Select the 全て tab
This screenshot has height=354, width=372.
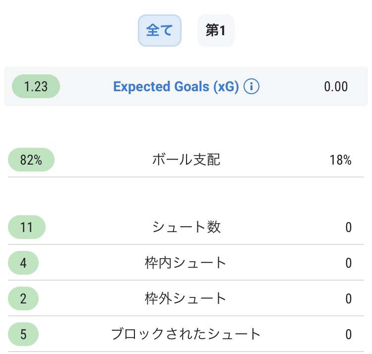[160, 30]
